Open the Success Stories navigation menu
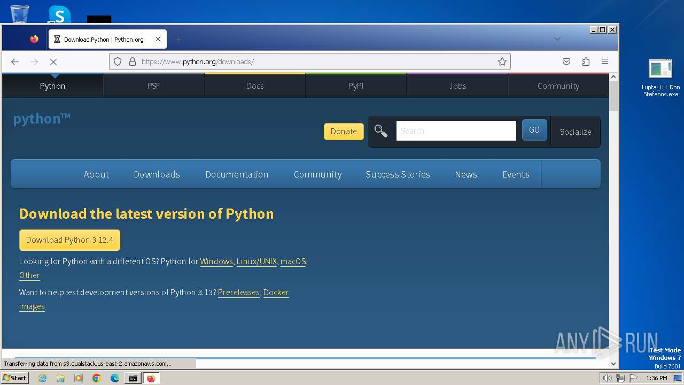 tap(398, 174)
